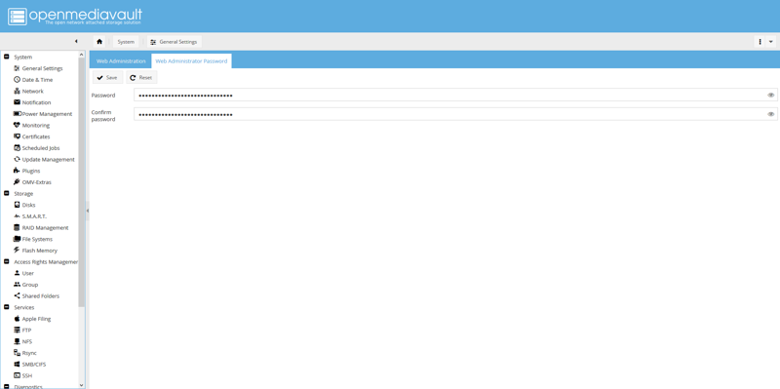
Task: Click the Rsync sidebar icon
Action: [x=17, y=353]
